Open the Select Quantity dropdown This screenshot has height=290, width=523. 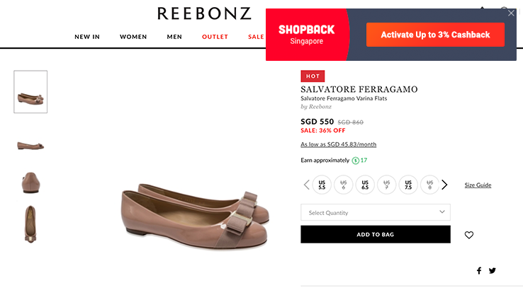[376, 212]
